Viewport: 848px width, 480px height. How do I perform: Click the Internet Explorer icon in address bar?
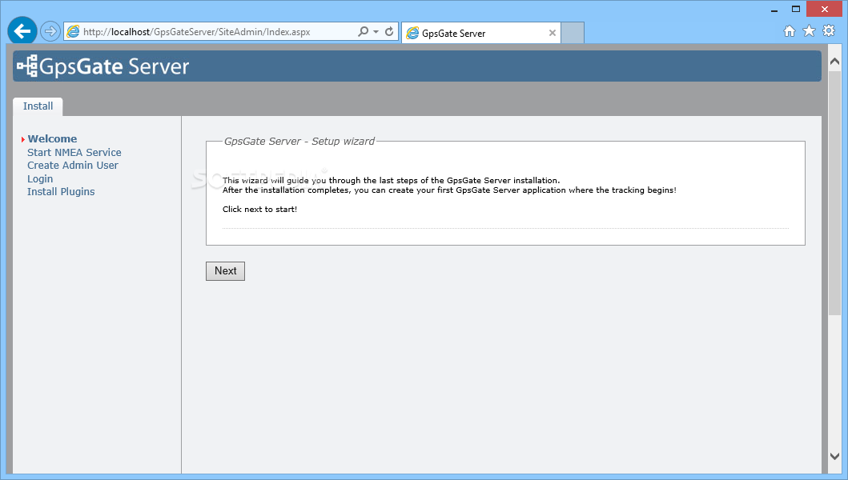(73, 32)
